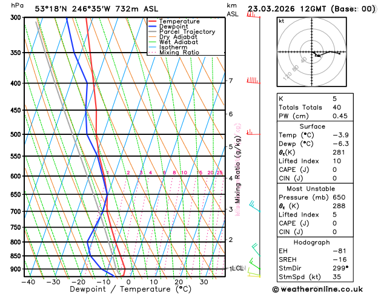Image resolution: width=381 pixels, height=294 pixels.
Task: Click the EH value '-81'
Action: [x=340, y=251]
